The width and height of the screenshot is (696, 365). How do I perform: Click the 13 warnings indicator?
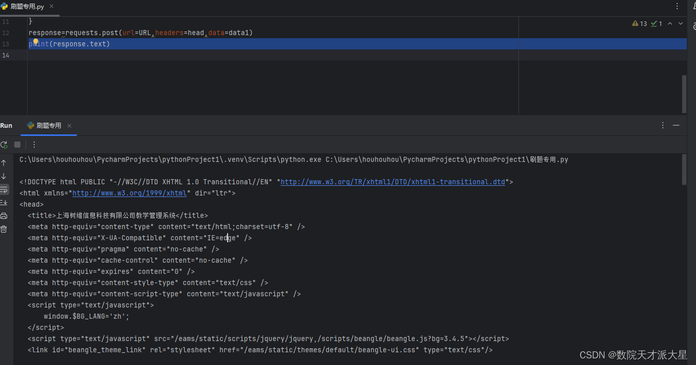point(639,23)
